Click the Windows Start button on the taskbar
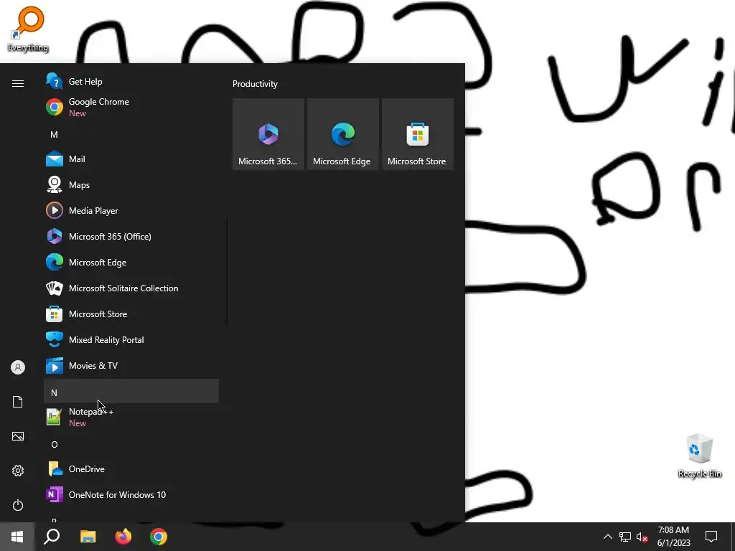Image resolution: width=735 pixels, height=551 pixels. [x=17, y=537]
